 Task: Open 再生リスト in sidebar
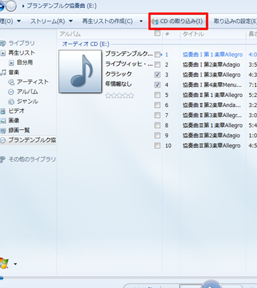click(x=22, y=53)
